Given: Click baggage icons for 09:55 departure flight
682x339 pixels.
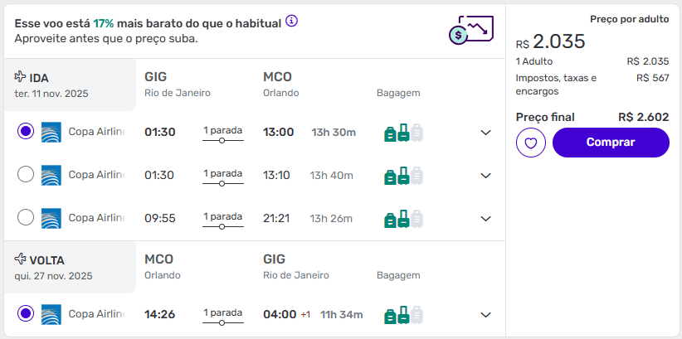Looking at the screenshot, I should point(403,219).
